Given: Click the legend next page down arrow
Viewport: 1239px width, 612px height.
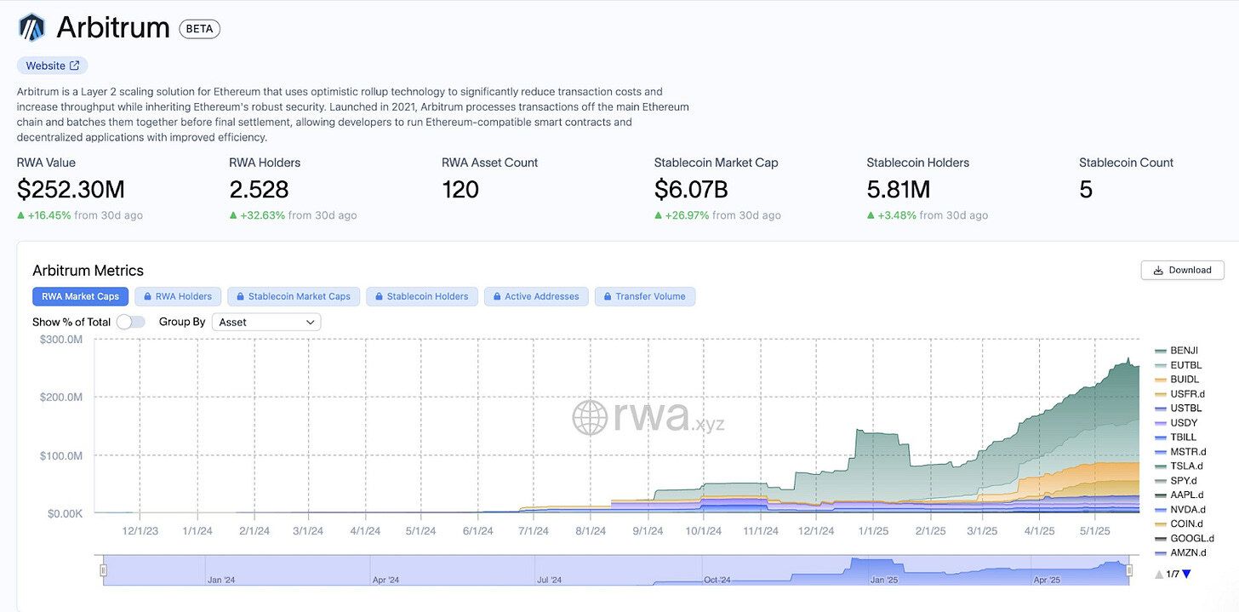Looking at the screenshot, I should 1186,575.
